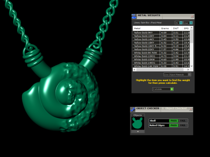Image resolution: width=210 pixels, height=157 pixels.
Task: Click the DWT column header
Action: pos(177,28)
